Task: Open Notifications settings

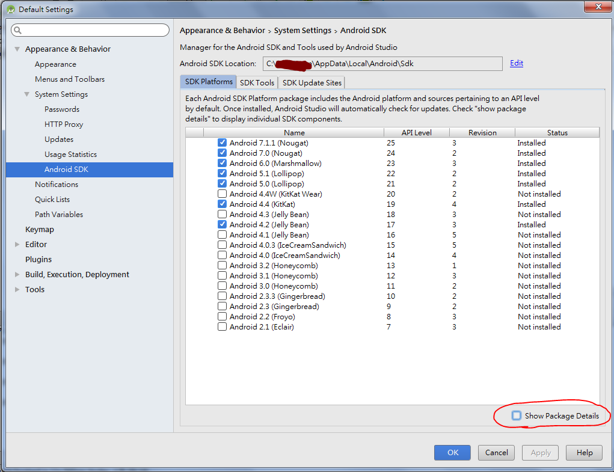Action: (x=57, y=185)
